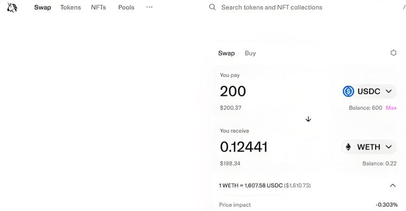This screenshot has width=406, height=211.
Task: Select the Swap tab in the panel
Action: point(226,53)
